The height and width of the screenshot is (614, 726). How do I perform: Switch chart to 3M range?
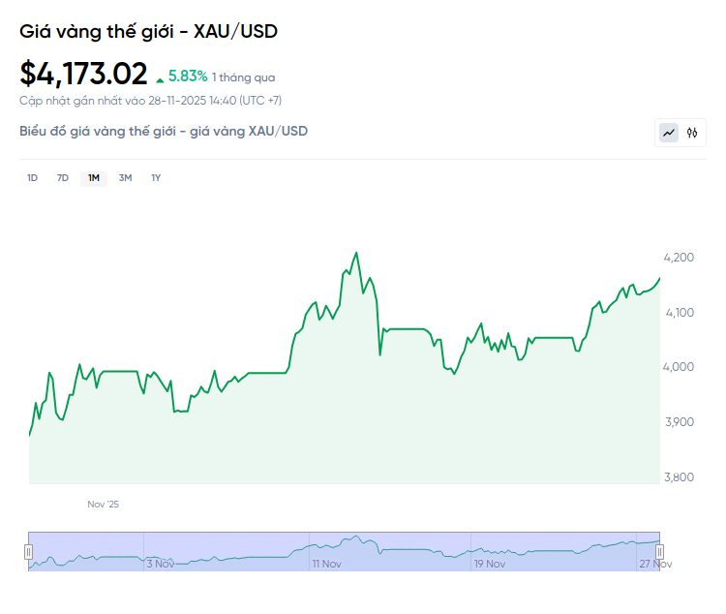(x=125, y=177)
